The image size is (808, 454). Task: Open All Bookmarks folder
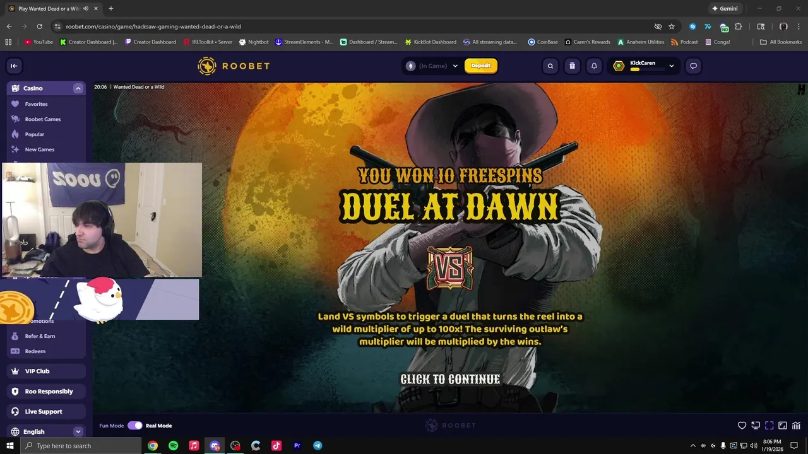781,42
